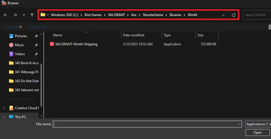The height and width of the screenshot is (139, 271).
Task: Click the forward navigation arrow
Action: click(x=15, y=15)
